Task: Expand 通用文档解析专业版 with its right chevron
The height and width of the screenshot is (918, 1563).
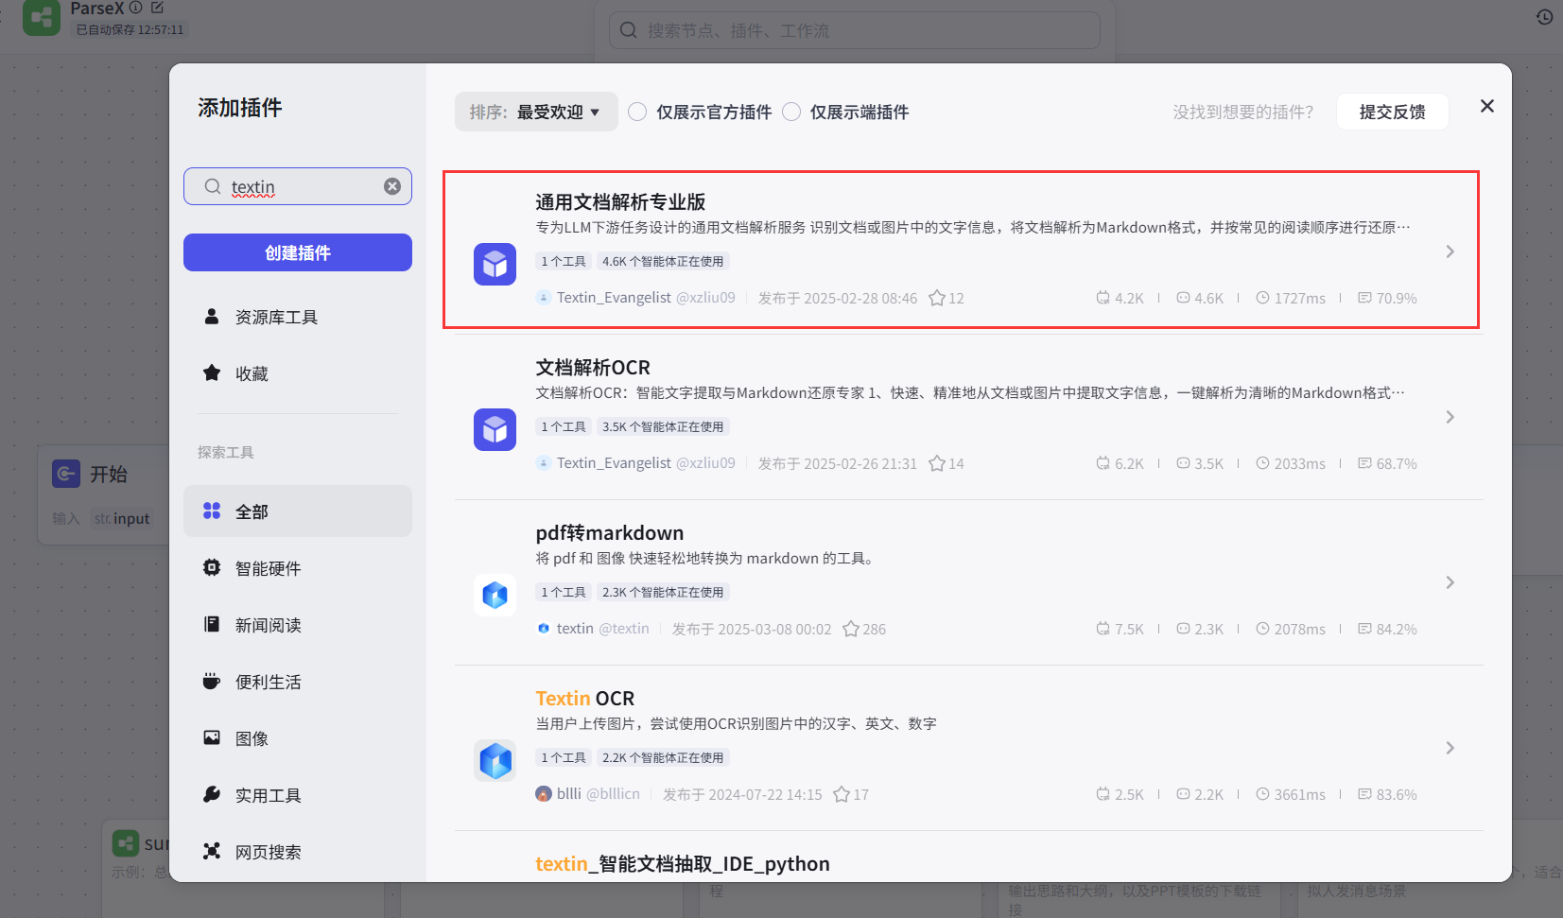Action: (x=1450, y=251)
